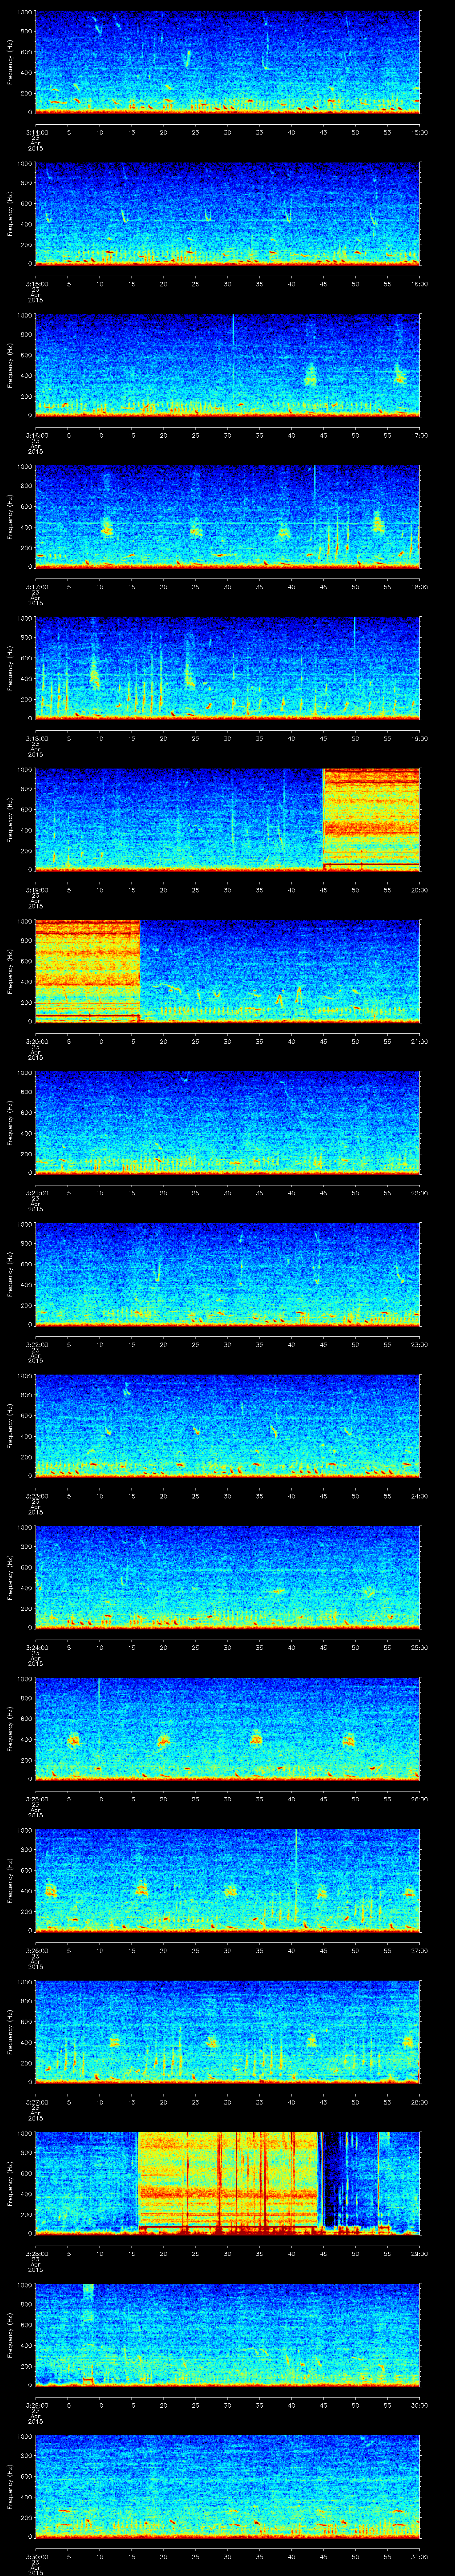455x2576 pixels.
Task: Click the '3:14:00' start time label
Action: (x=36, y=132)
